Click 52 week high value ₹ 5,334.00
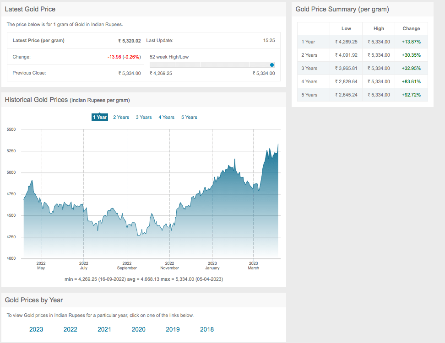This screenshot has width=445, height=343. pyautogui.click(x=264, y=74)
